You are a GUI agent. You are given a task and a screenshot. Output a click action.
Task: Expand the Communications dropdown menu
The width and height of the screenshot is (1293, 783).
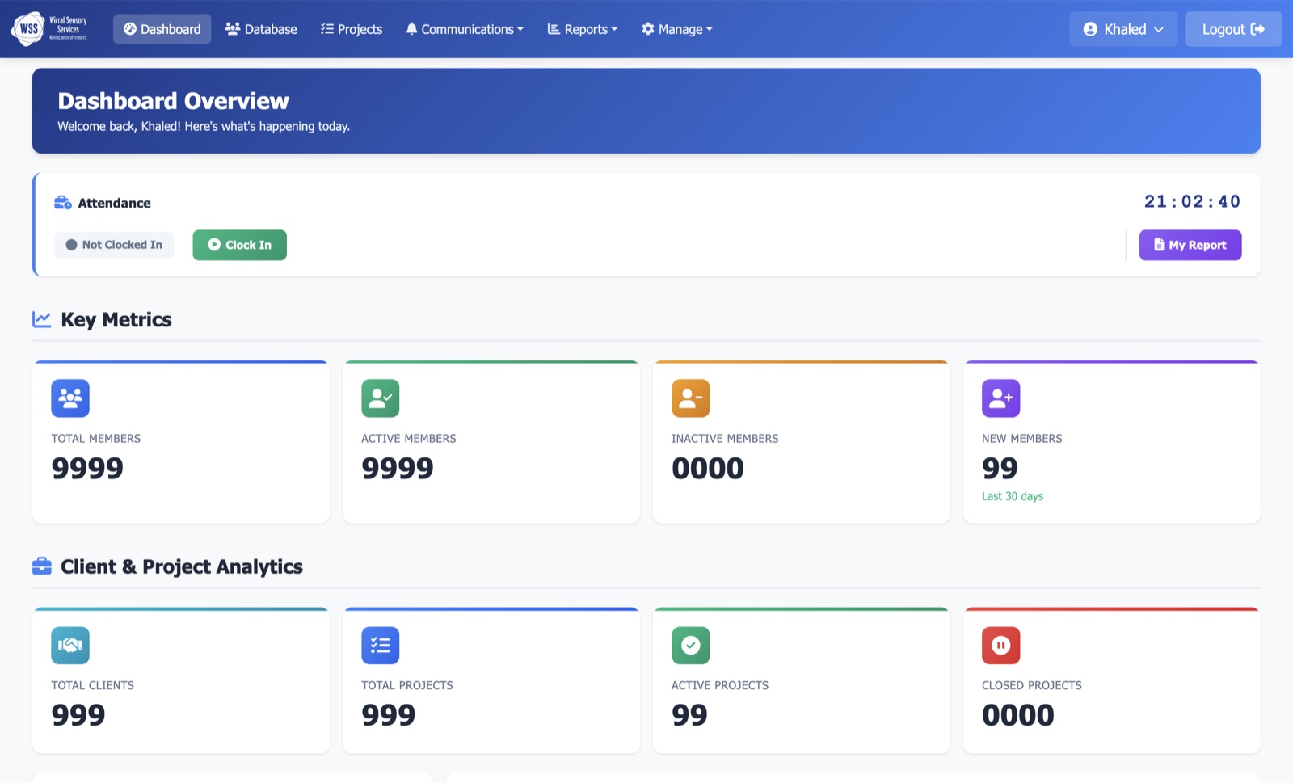coord(465,29)
